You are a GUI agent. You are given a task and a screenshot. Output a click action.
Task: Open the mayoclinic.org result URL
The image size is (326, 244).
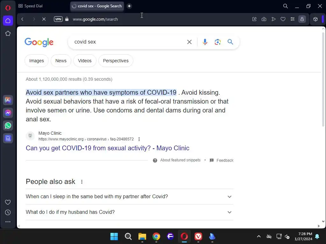(86, 139)
